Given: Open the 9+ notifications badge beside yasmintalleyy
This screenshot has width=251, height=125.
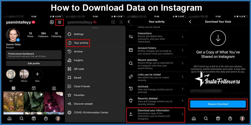Looking at the screenshot, I should pyautogui.click(x=33, y=22).
